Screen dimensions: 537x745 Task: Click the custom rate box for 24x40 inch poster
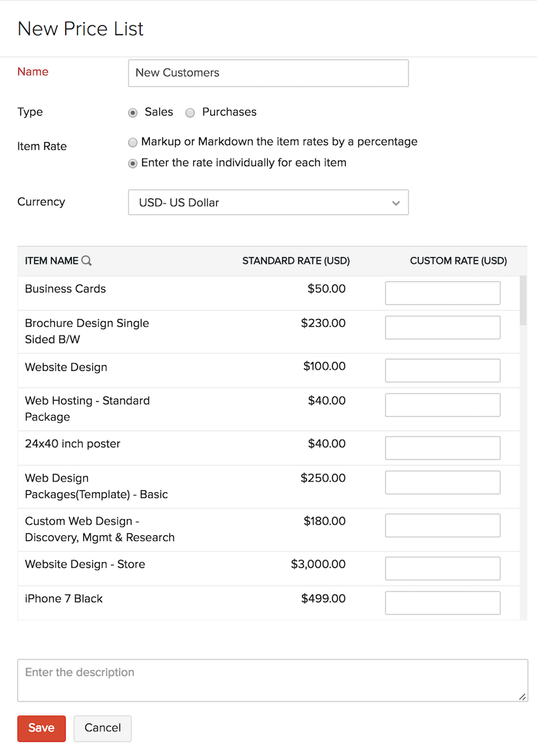pyautogui.click(x=442, y=447)
